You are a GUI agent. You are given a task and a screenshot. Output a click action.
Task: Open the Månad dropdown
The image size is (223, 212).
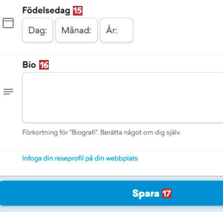pos(76,30)
